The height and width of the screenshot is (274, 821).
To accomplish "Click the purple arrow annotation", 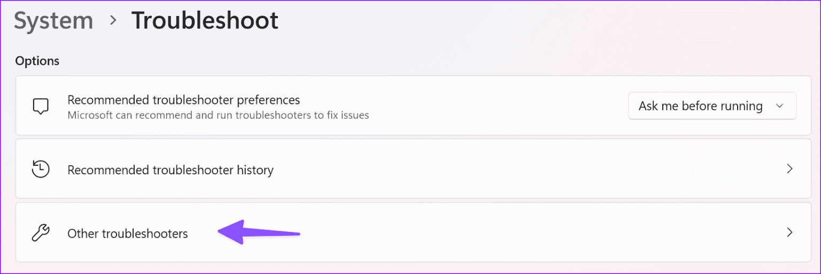I will [x=259, y=232].
